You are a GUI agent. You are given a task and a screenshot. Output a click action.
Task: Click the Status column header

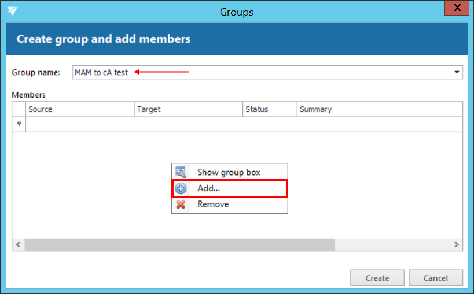269,109
